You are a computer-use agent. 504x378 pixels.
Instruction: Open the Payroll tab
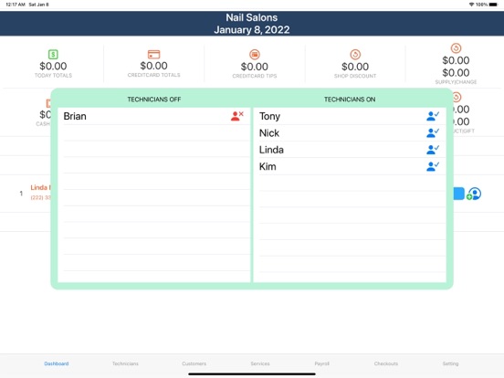(x=321, y=363)
